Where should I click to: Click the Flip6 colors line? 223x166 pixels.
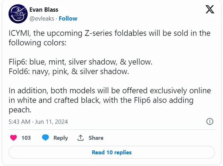[80, 62]
